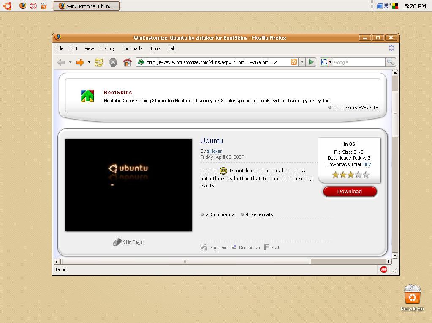
Task: View the 2 Comments link
Action: click(220, 214)
